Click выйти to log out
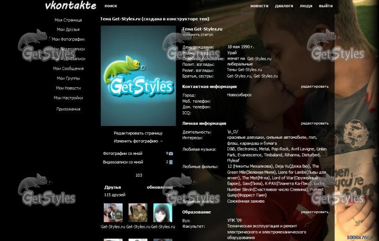379x241 pixels. (x=325, y=6)
